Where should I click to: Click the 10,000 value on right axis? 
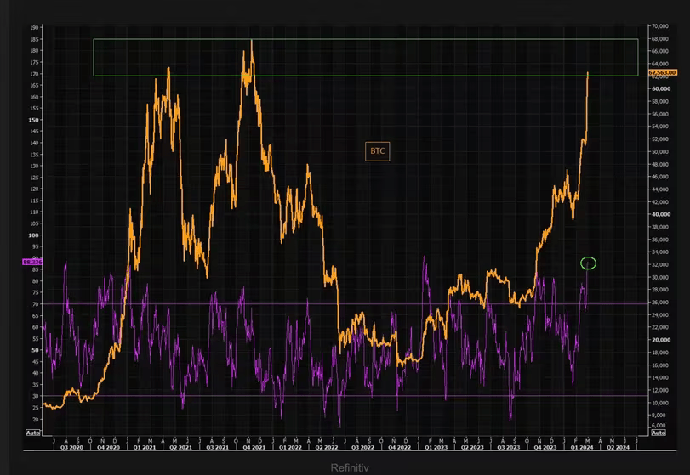tap(659, 403)
